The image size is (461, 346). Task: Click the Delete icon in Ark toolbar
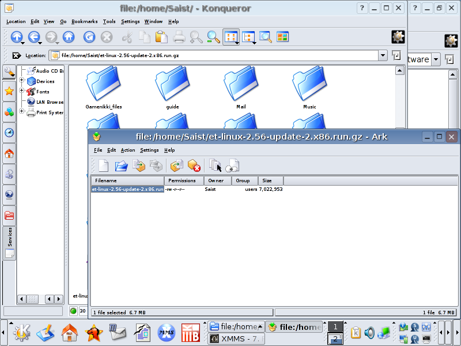194,166
